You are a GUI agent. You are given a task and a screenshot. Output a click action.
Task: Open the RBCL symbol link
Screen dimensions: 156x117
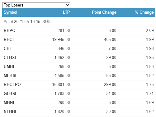[x=9, y=39]
